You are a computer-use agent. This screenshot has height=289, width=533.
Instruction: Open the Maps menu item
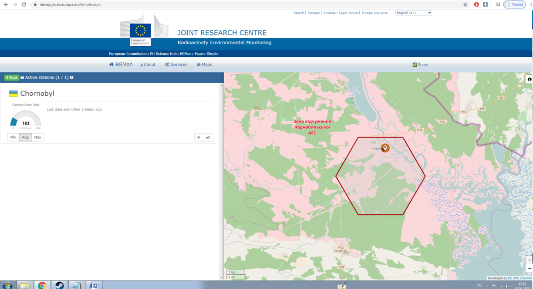click(204, 64)
